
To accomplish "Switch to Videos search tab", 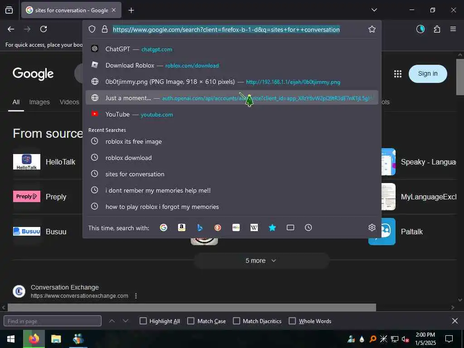I will pyautogui.click(x=69, y=102).
